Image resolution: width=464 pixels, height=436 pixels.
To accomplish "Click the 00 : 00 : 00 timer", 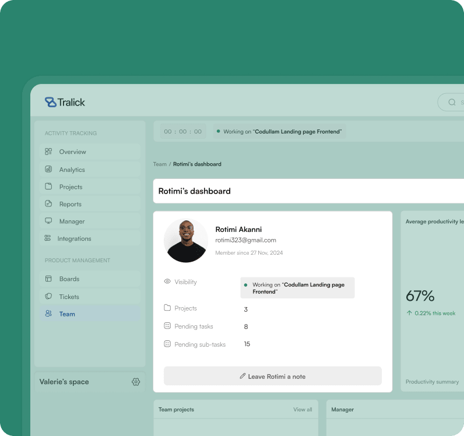I will 183,132.
